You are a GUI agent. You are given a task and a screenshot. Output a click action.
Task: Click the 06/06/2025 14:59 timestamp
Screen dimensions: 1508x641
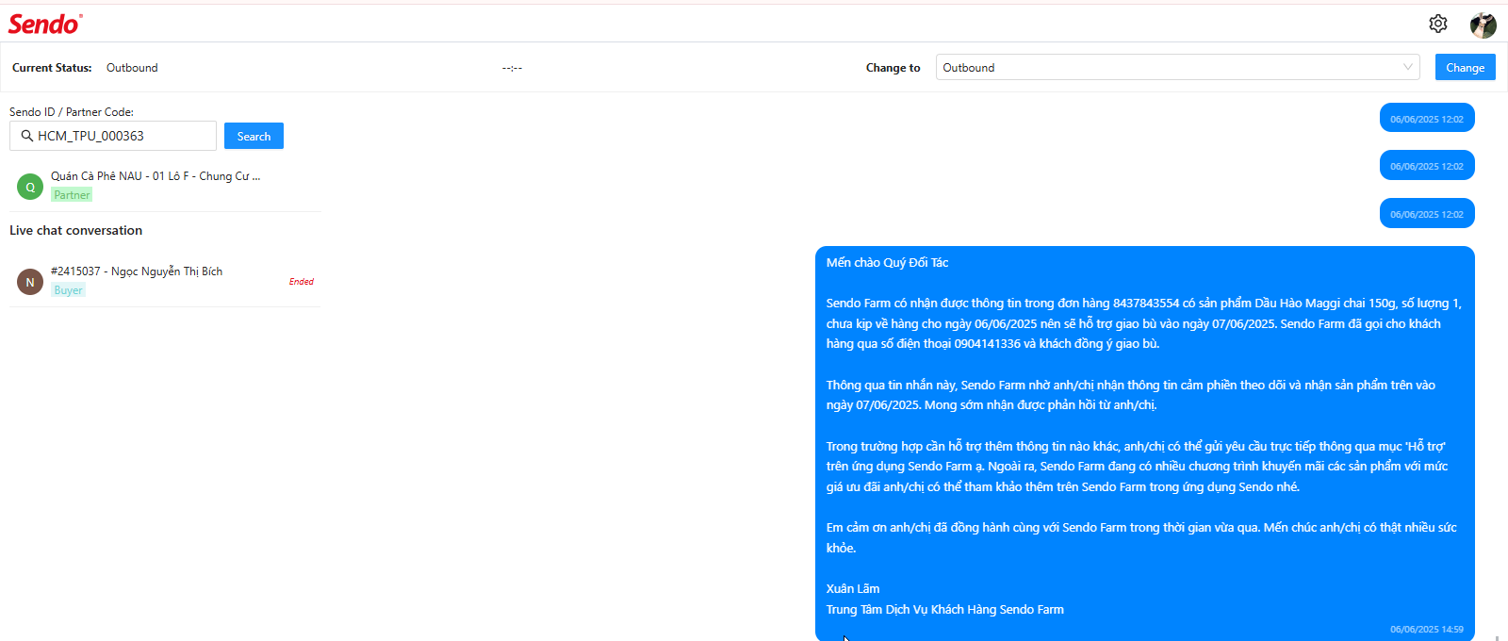[1426, 629]
